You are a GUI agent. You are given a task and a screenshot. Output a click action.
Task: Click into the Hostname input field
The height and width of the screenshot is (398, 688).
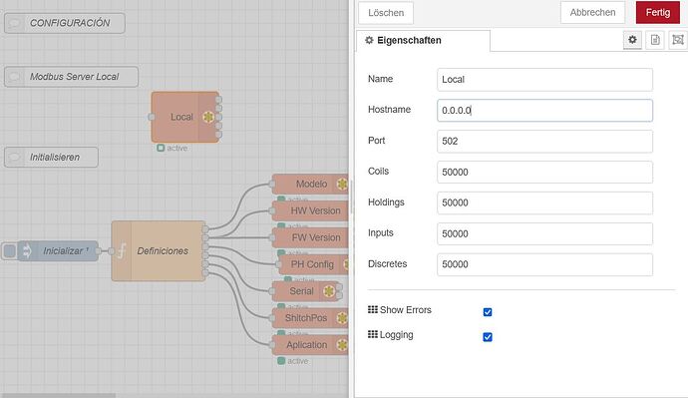pyautogui.click(x=544, y=110)
